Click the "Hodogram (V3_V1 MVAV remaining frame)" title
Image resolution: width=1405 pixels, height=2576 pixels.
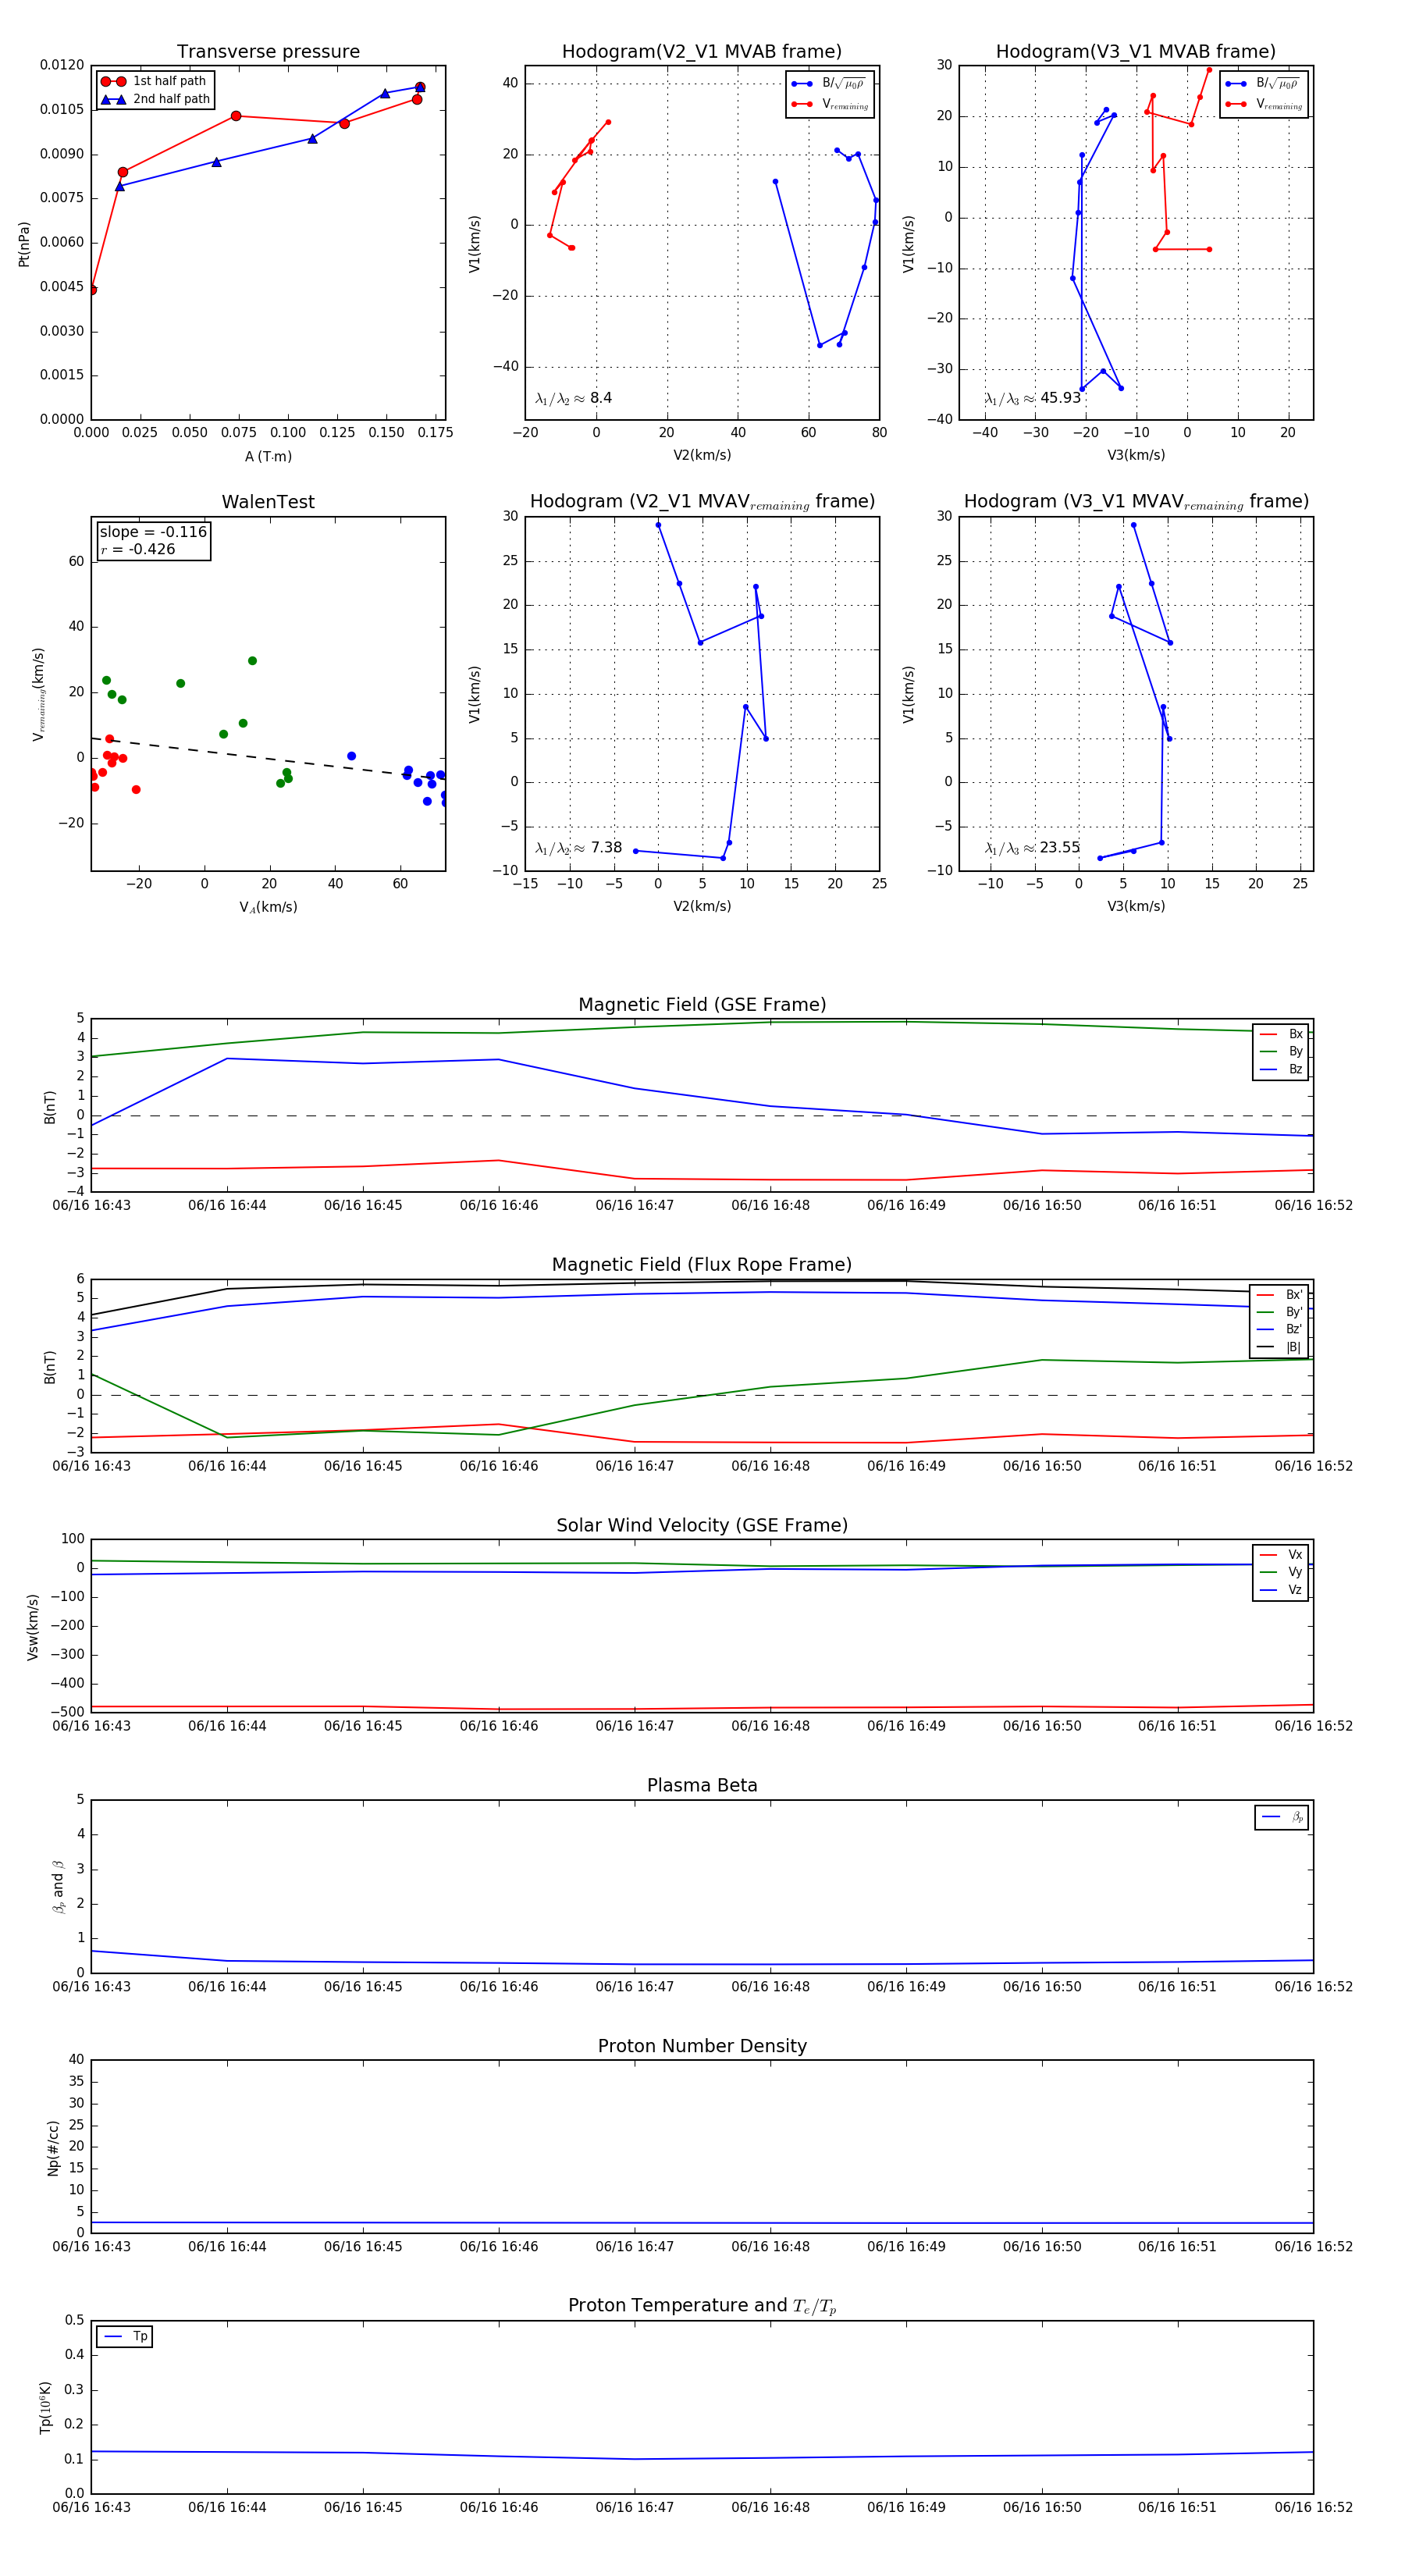(x=1136, y=502)
